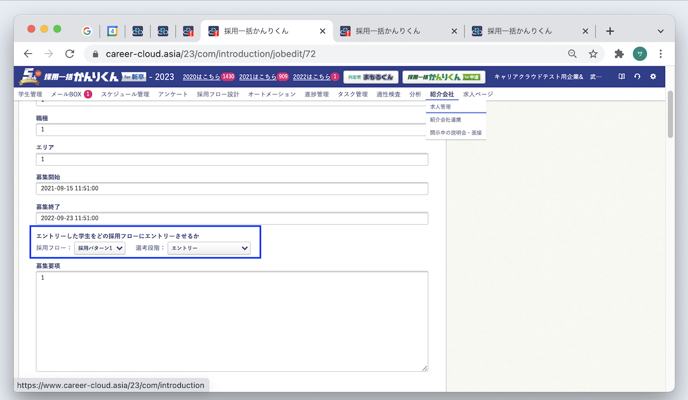688x400 pixels.
Task: Click the green profile avatar icon
Action: [640, 54]
